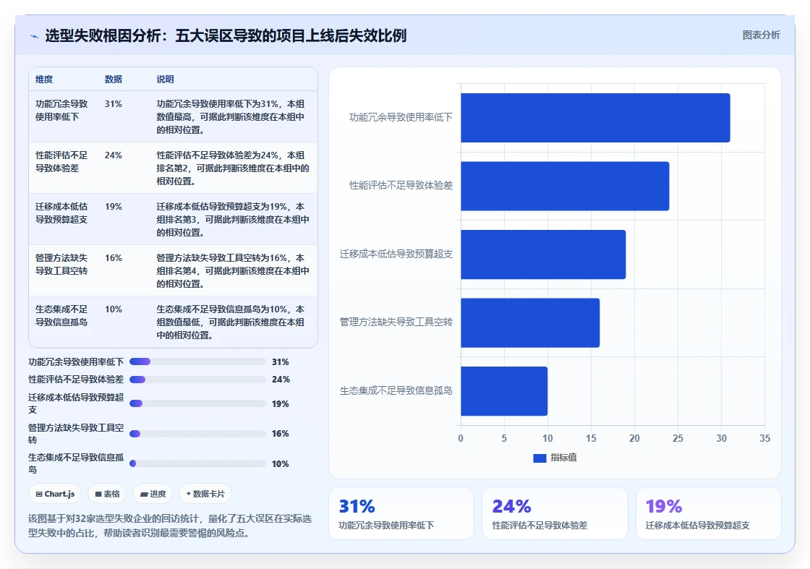The width and height of the screenshot is (810, 569).
Task: Click the 19% value beside progress bar
Action: point(280,403)
